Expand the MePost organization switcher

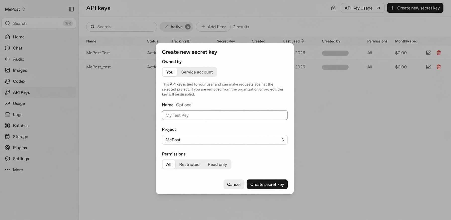pyautogui.click(x=15, y=9)
